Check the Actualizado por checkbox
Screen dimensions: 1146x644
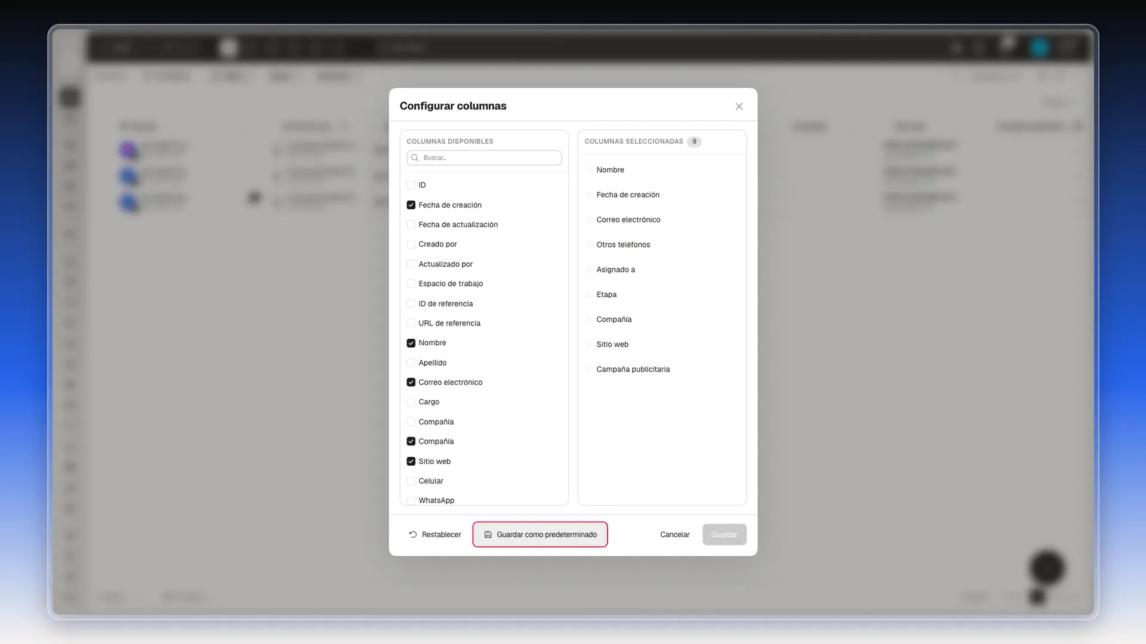(x=411, y=264)
